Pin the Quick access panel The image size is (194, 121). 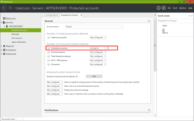click(x=189, y=16)
